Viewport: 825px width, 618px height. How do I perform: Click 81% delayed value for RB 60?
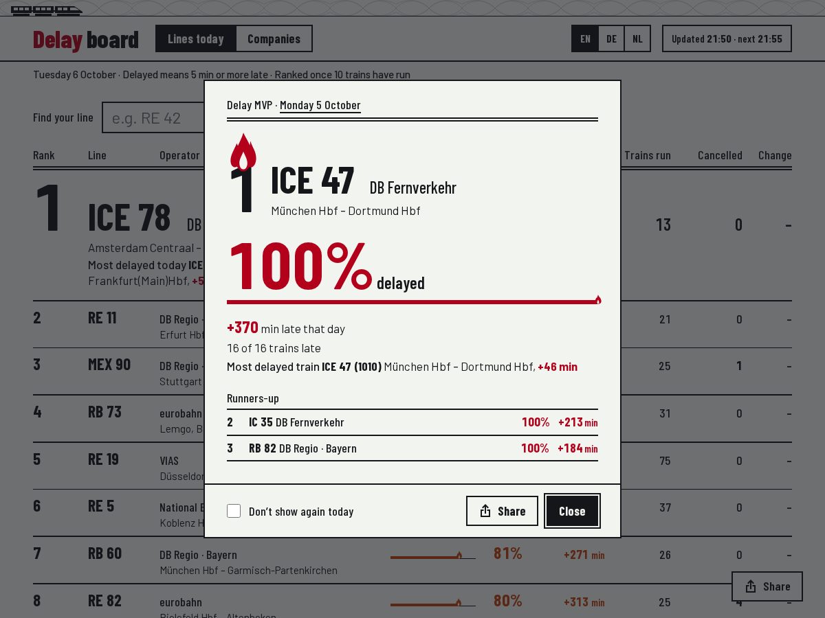(507, 553)
